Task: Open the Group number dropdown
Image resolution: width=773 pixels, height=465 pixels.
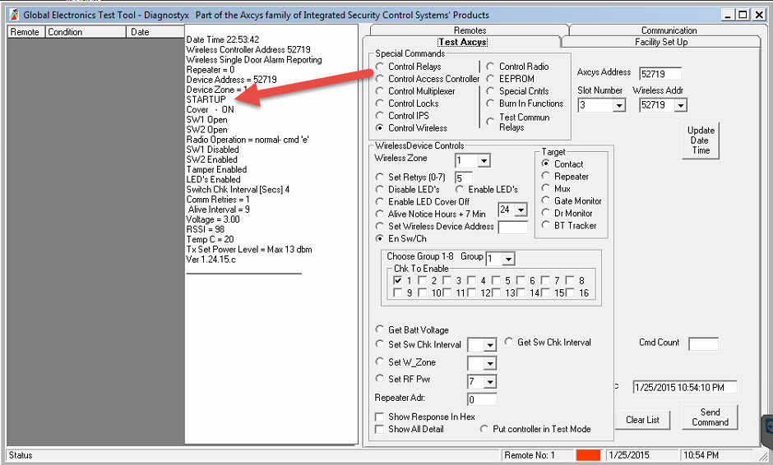Action: tap(509, 259)
